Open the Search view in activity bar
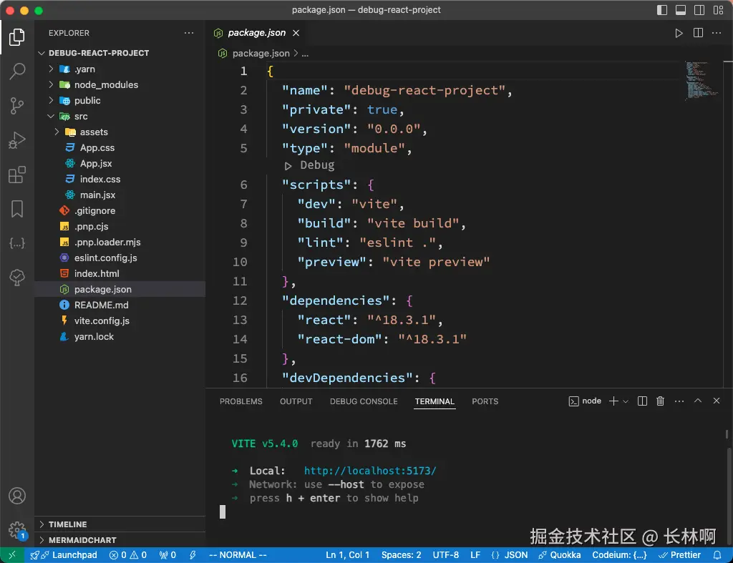 click(x=17, y=72)
